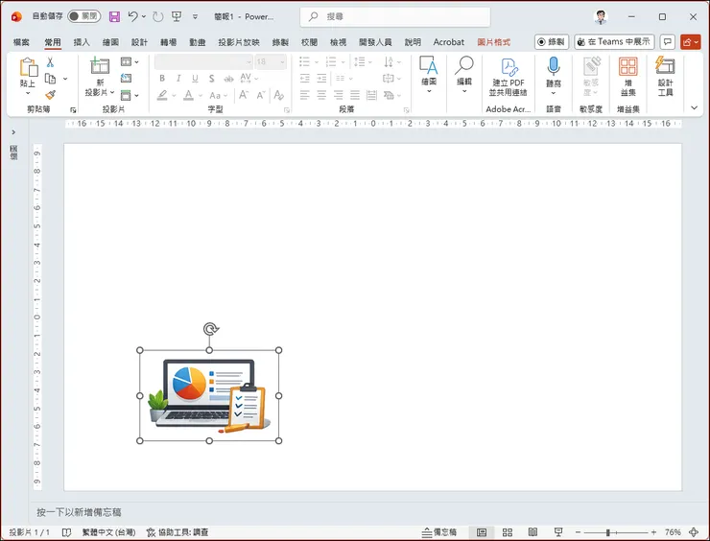
Task: Open the slide Layout dropdown
Action: tap(130, 61)
